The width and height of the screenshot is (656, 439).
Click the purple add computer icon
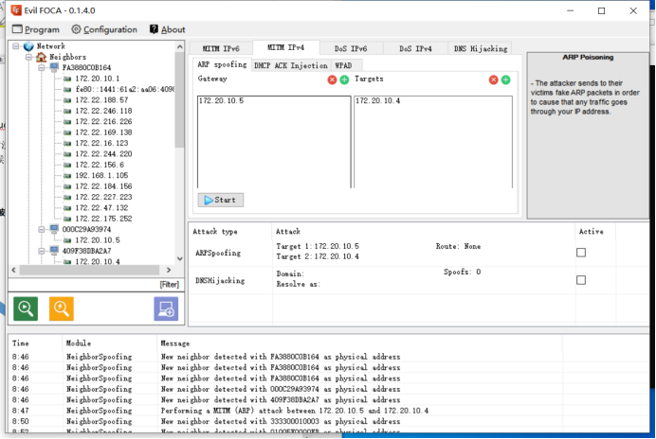pos(166,308)
